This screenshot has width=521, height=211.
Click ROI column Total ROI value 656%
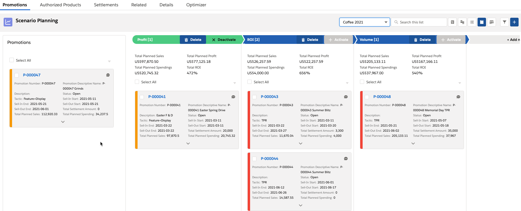coord(305,73)
